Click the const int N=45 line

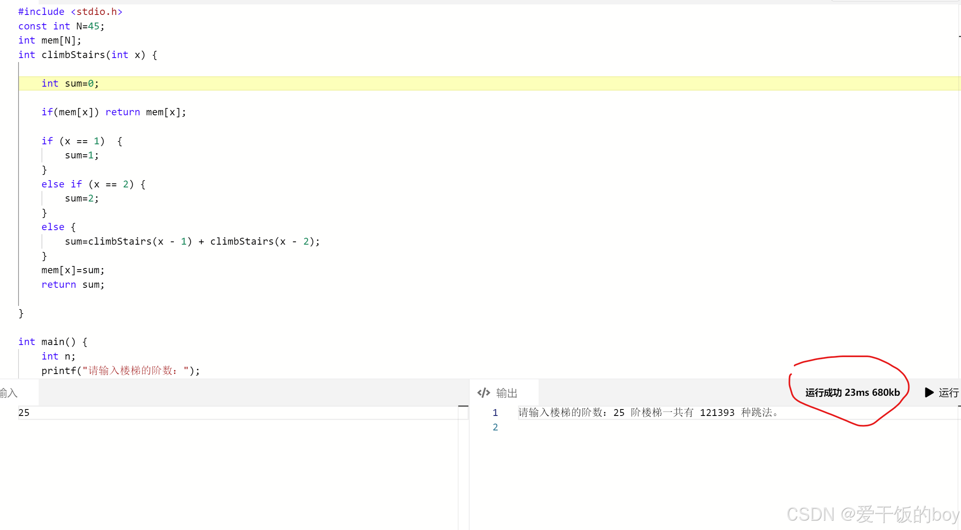pos(61,26)
